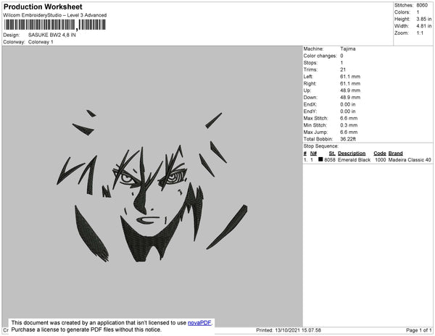Screen dimensions: 435x336
Task: Select Trims value '21'
Action: [343, 70]
